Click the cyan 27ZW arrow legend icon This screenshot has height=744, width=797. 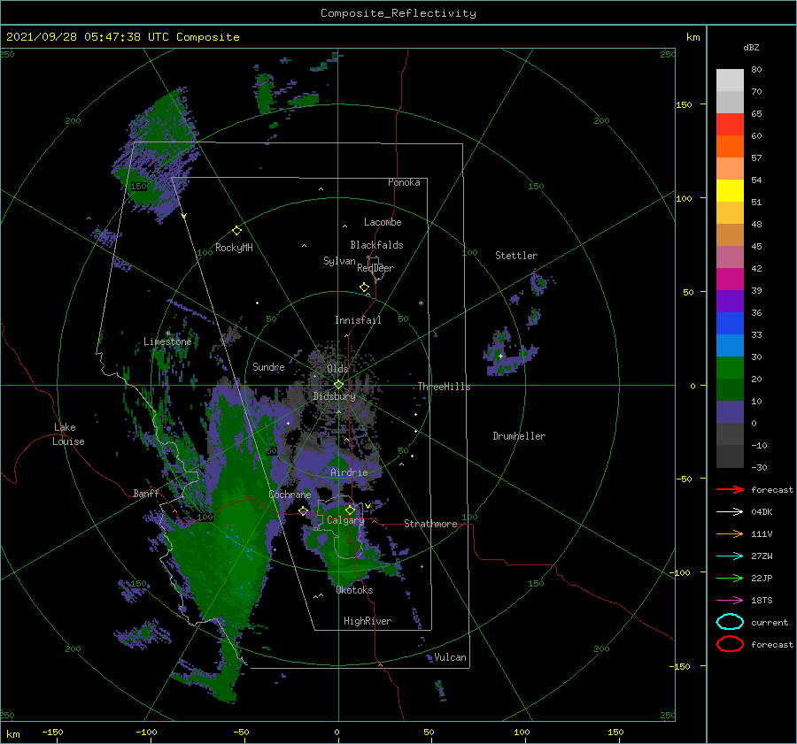730,556
